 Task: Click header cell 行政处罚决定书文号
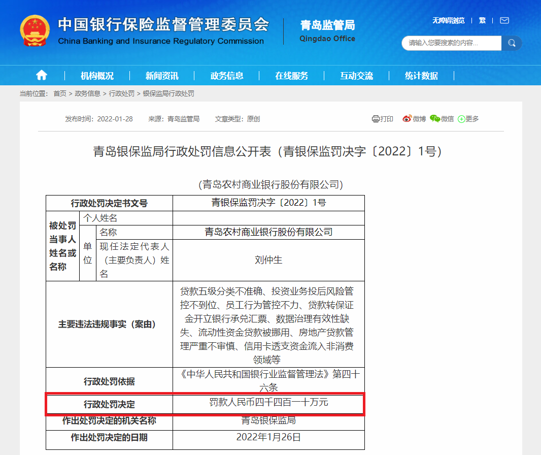[109, 203]
